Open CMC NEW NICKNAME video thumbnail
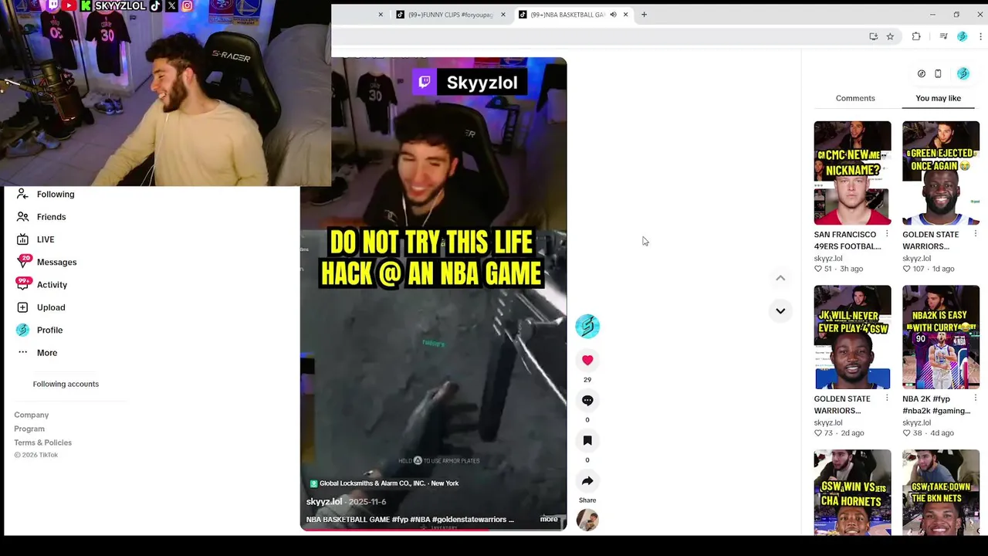 852,173
